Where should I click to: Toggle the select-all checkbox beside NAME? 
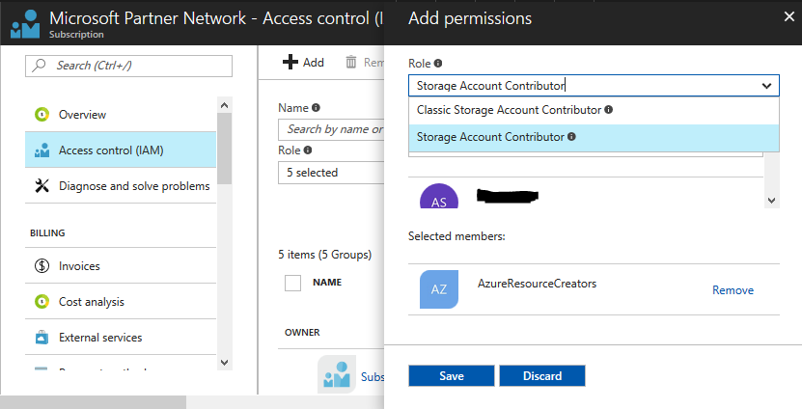[293, 283]
